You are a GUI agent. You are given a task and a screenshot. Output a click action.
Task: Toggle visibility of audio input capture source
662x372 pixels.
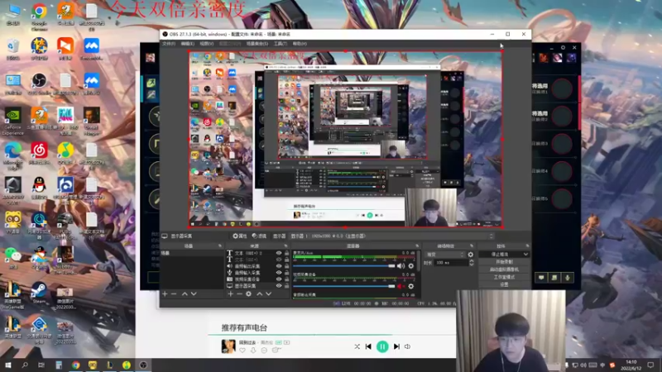pyautogui.click(x=279, y=273)
